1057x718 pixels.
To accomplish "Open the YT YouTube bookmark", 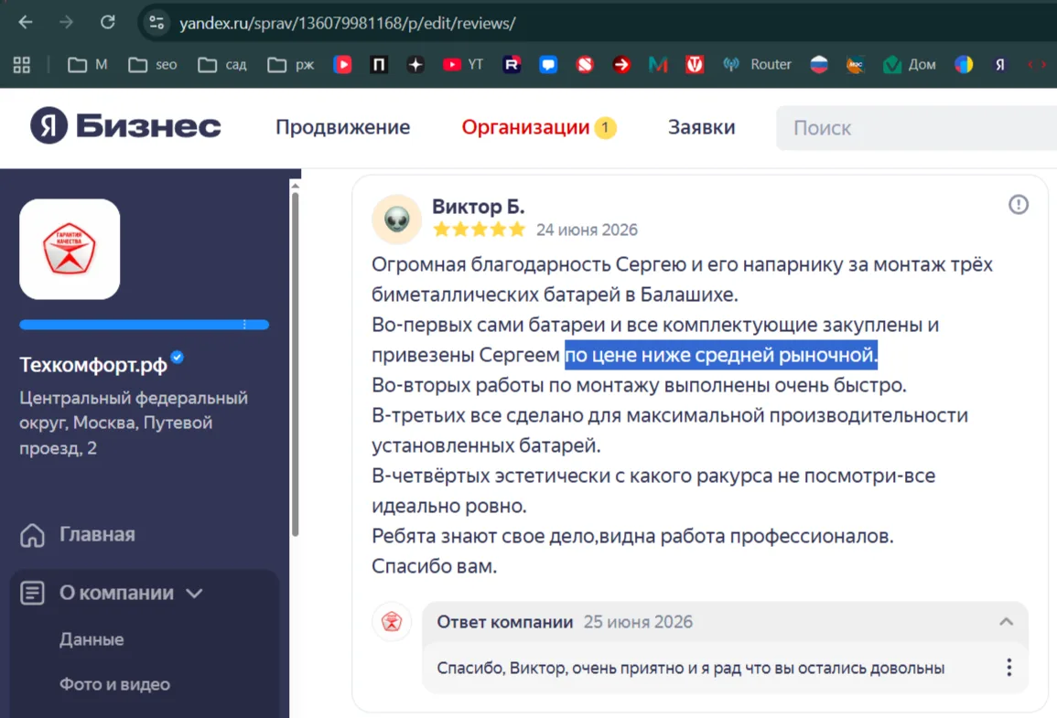I will pos(463,65).
